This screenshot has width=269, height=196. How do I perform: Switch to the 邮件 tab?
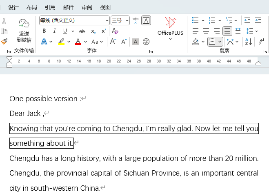click(x=69, y=7)
